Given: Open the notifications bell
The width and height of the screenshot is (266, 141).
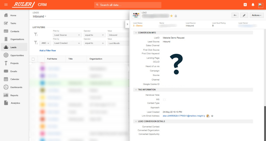Looking at the screenshot, I should (253, 5).
